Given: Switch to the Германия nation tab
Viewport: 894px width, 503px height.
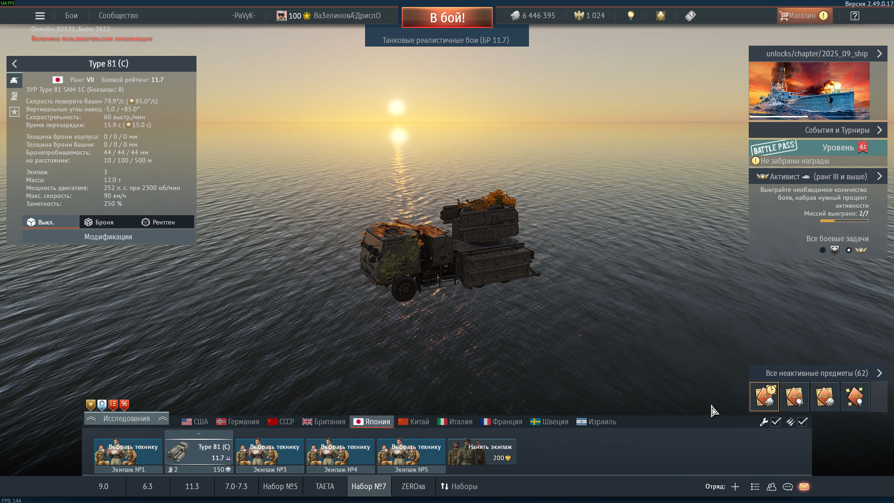Looking at the screenshot, I should click(238, 422).
